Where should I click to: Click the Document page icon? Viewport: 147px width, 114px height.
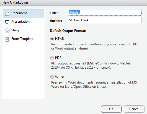click(7, 14)
